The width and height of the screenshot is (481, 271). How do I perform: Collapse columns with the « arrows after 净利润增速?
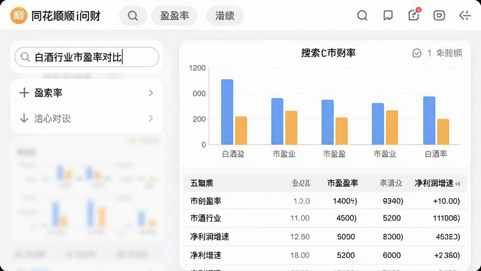click(458, 184)
